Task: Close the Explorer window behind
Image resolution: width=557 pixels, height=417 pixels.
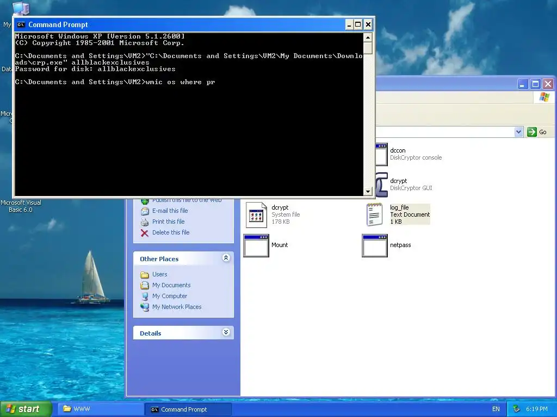Action: coord(548,84)
